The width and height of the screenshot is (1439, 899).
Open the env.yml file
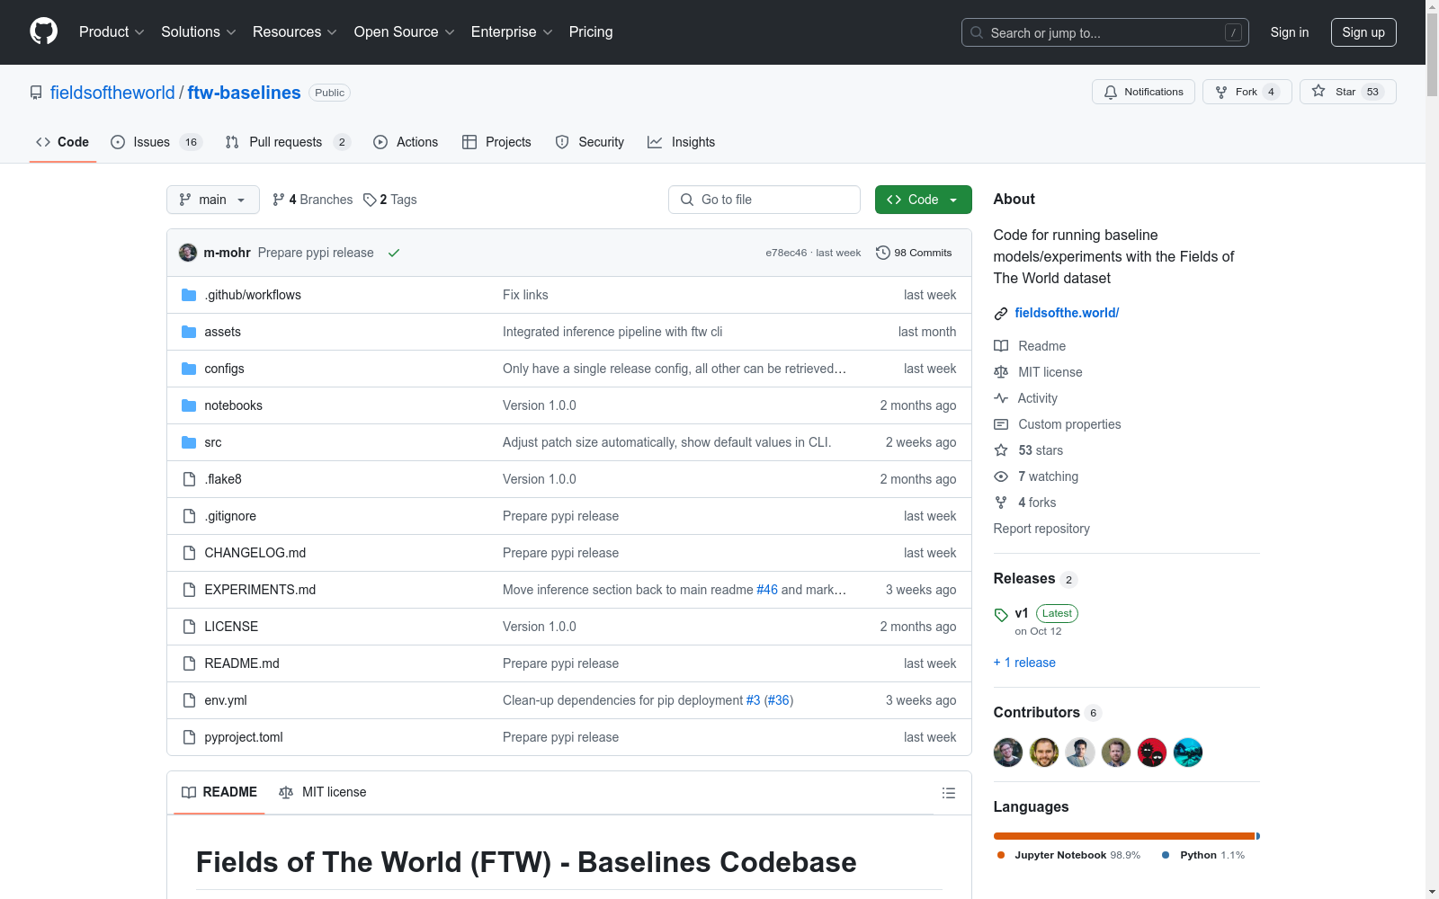226,700
